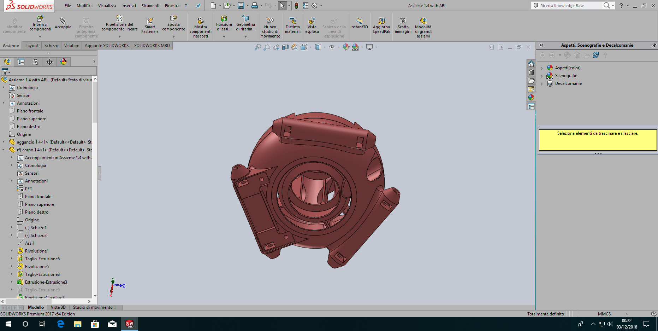Click the zoom to fit icon
Screen dimensions: 658x331
pos(258,47)
